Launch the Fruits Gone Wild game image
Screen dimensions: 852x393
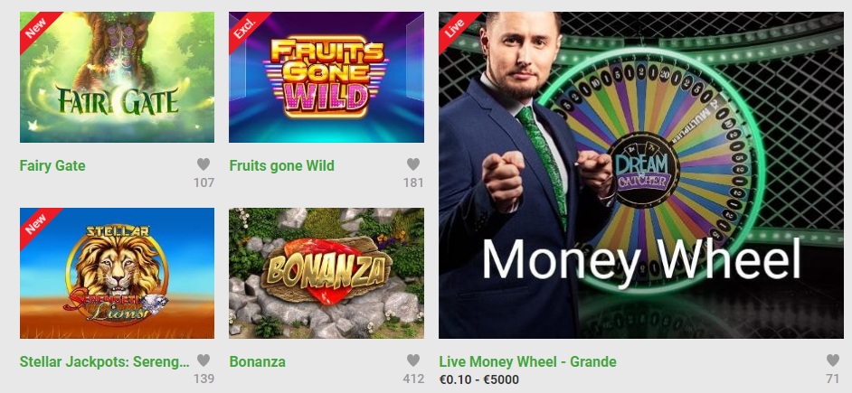[326, 77]
